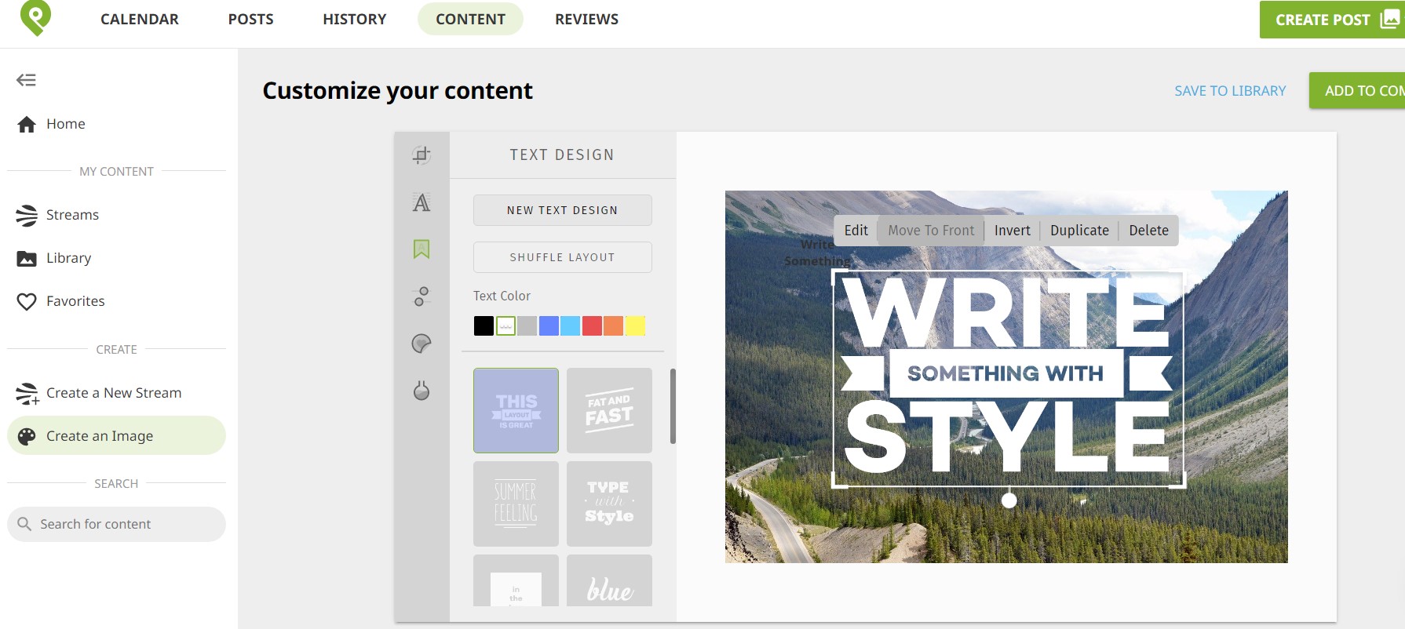Click Save to Library link
Image resolution: width=1405 pixels, height=629 pixels.
point(1230,91)
